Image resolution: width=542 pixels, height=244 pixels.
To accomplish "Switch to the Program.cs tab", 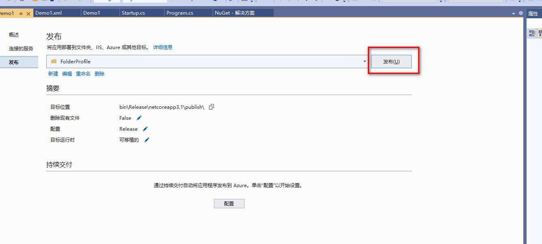I will (x=179, y=13).
